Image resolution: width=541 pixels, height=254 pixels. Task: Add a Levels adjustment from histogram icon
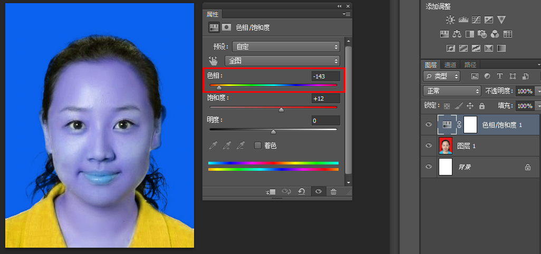tap(463, 20)
